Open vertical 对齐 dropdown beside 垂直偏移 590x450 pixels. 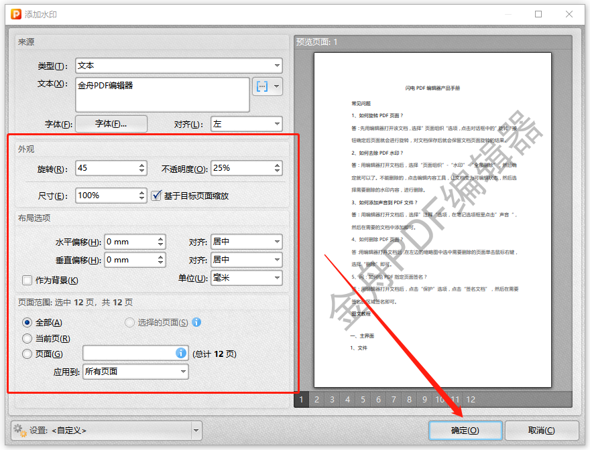pos(247,260)
